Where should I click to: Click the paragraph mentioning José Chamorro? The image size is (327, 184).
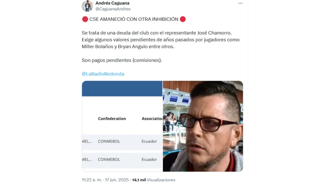point(161,40)
